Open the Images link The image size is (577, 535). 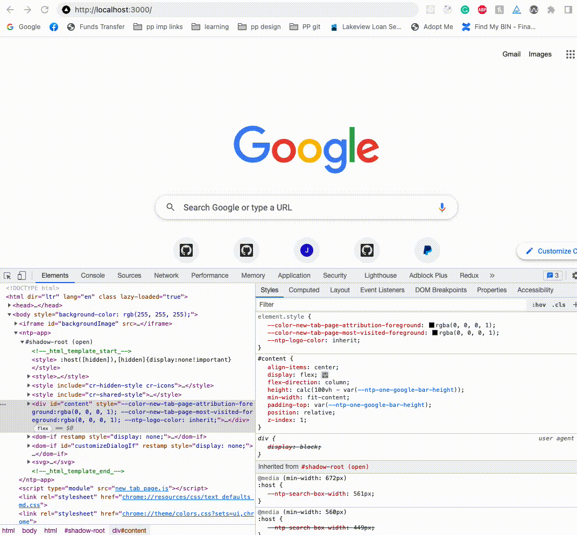(540, 54)
